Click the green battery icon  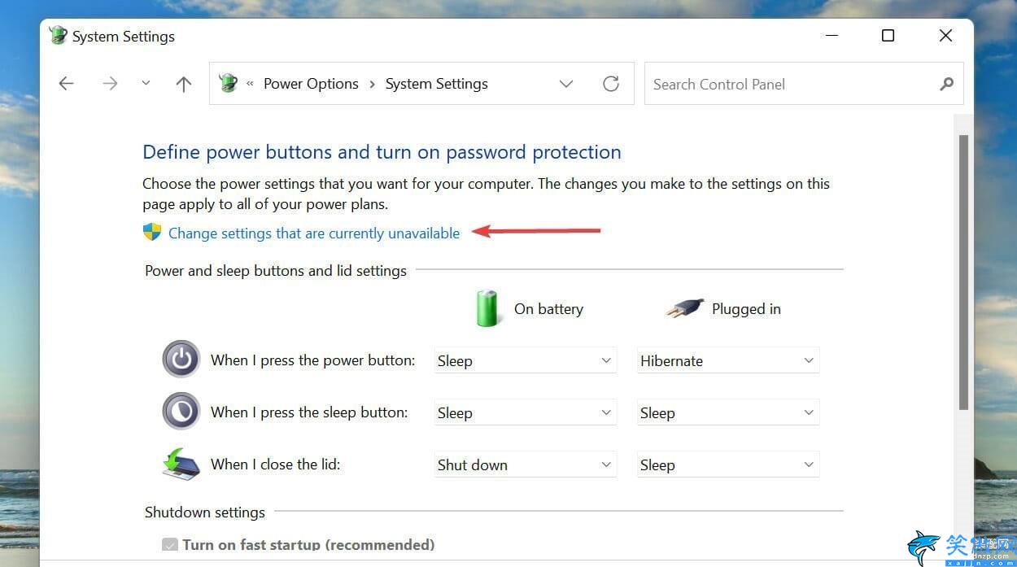click(487, 308)
